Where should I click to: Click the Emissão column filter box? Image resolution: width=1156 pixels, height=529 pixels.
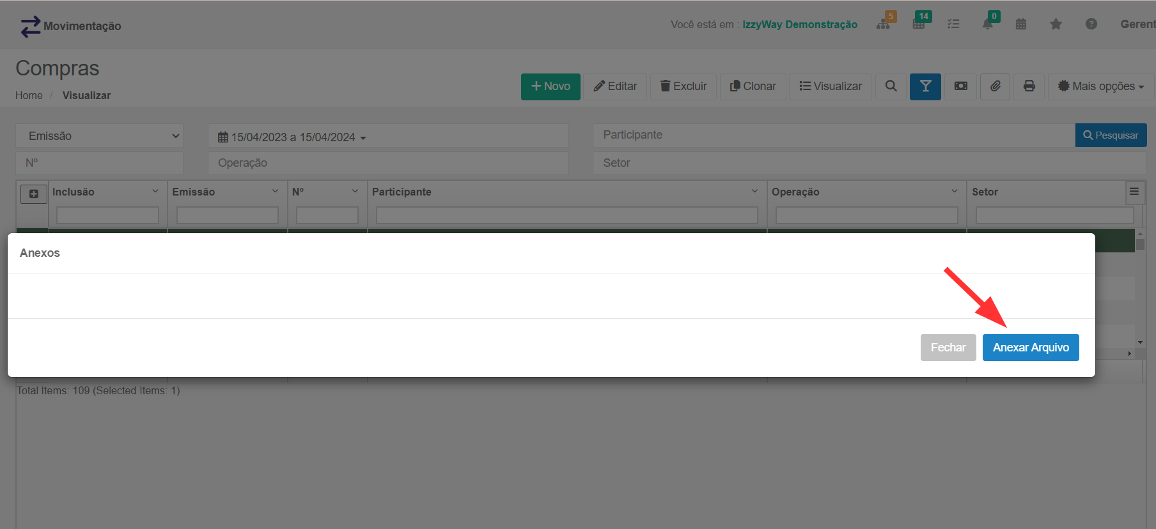pyautogui.click(x=228, y=215)
